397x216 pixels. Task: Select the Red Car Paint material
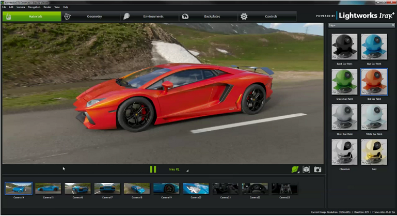click(x=374, y=82)
